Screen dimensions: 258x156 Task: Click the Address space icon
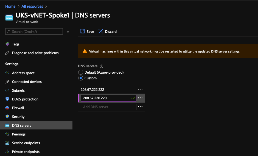[7, 73]
